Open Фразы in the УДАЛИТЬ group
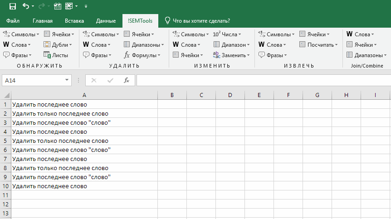 point(97,55)
